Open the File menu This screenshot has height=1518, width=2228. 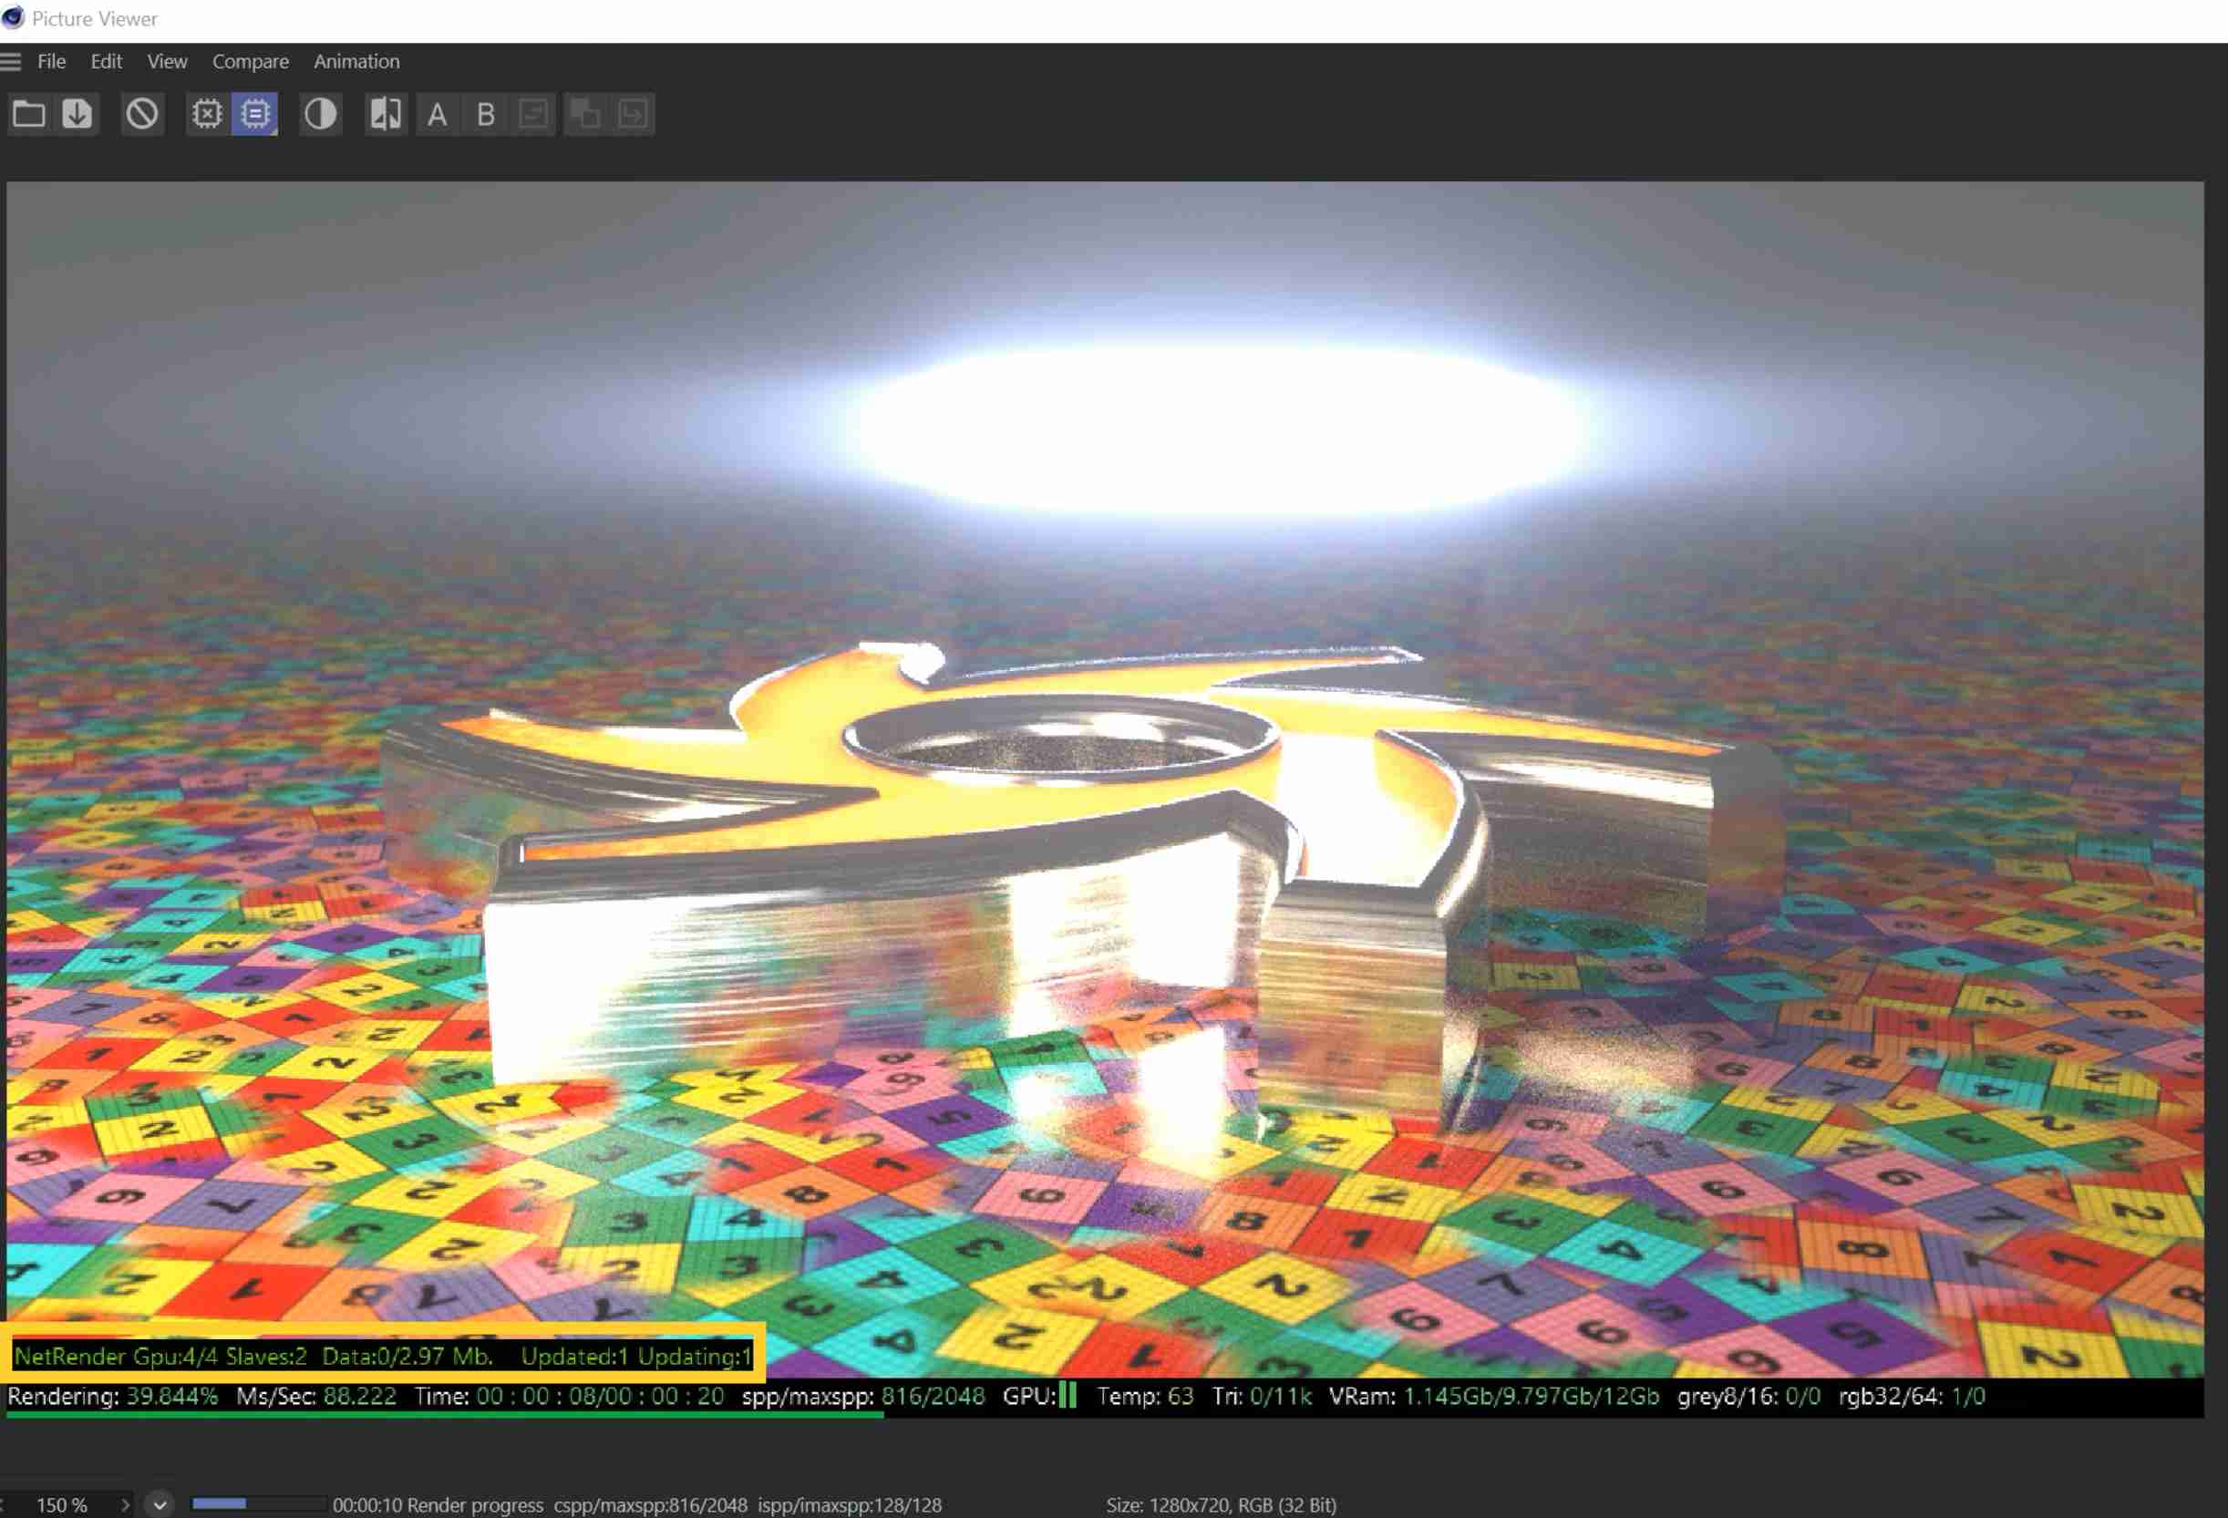(51, 61)
